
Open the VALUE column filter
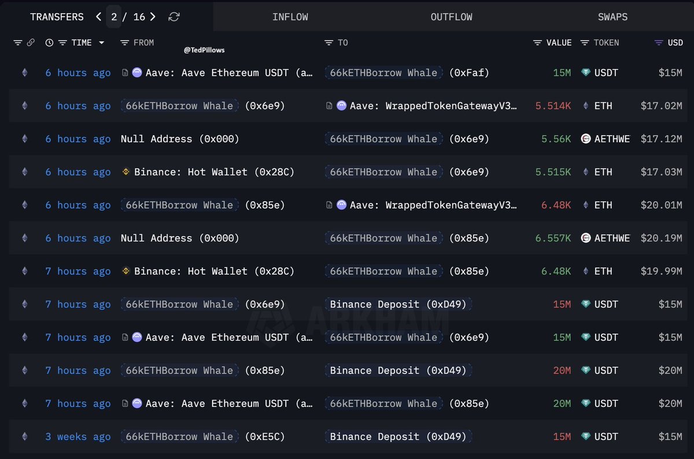(538, 43)
